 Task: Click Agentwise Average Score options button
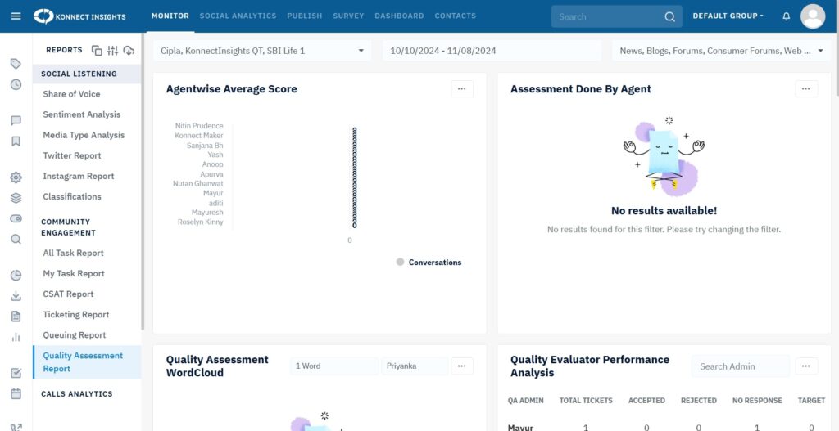click(462, 89)
